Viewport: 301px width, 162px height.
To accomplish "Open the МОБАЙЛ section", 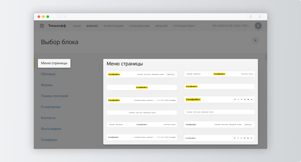I will 162,26.
